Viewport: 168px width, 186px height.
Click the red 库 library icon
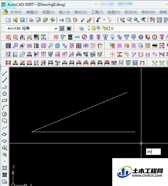click(x=56, y=37)
